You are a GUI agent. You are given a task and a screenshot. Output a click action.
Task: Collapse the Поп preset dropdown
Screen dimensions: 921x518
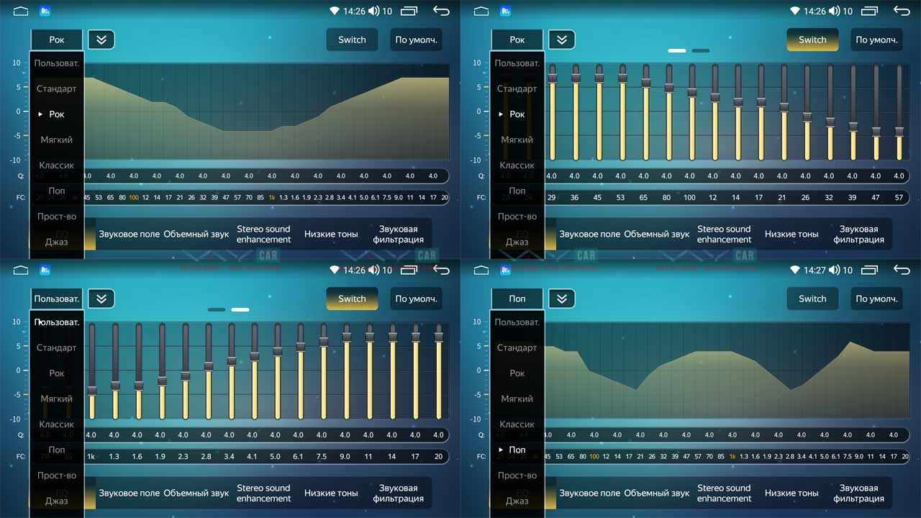point(517,299)
